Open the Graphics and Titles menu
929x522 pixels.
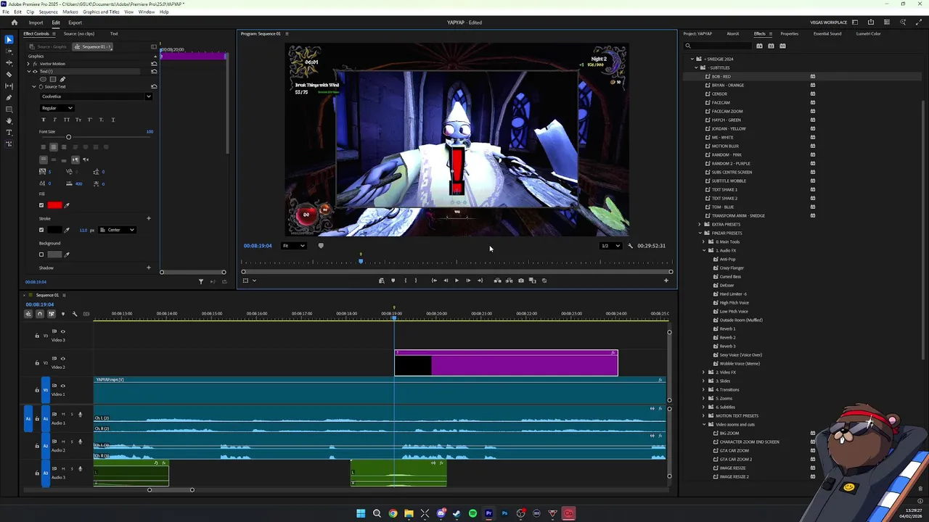(101, 12)
